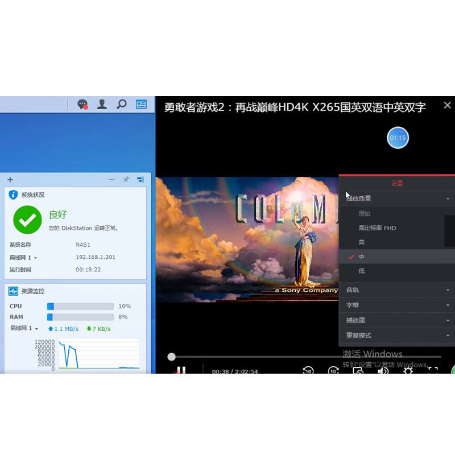Select 低 playback quality
This screenshot has width=455, height=455.
[x=397, y=271]
